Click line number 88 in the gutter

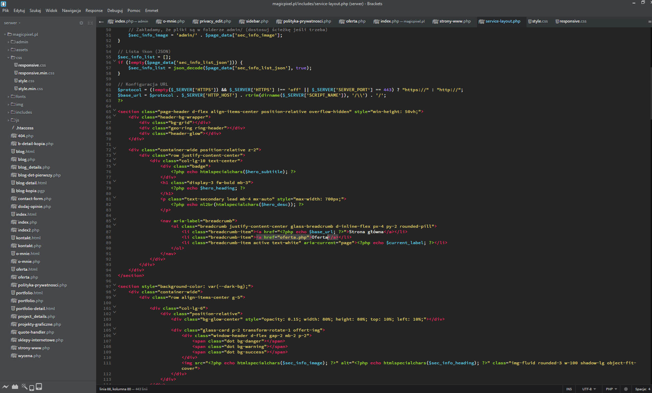click(108, 237)
